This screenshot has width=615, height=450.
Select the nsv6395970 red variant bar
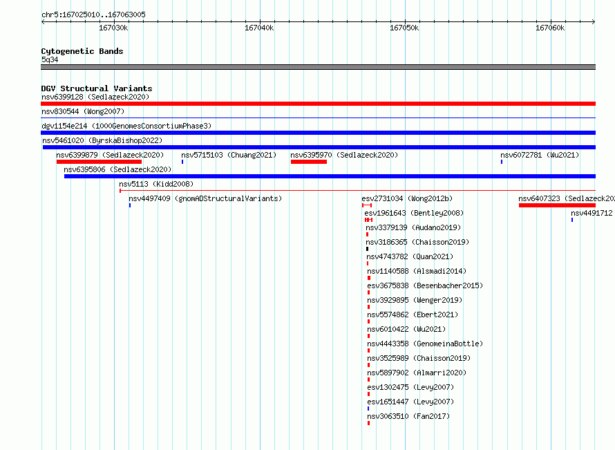coord(309,162)
